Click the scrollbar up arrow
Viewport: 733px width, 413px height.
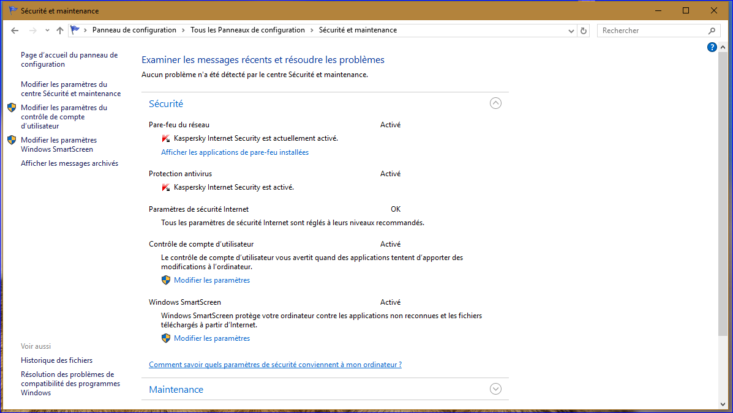coord(723,47)
